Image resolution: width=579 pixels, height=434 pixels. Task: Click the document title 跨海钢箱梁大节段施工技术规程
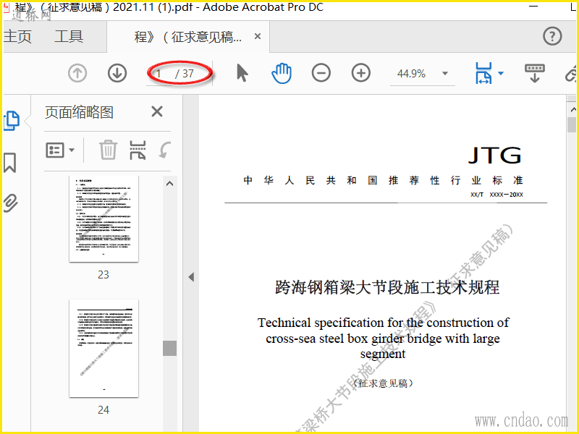click(387, 287)
